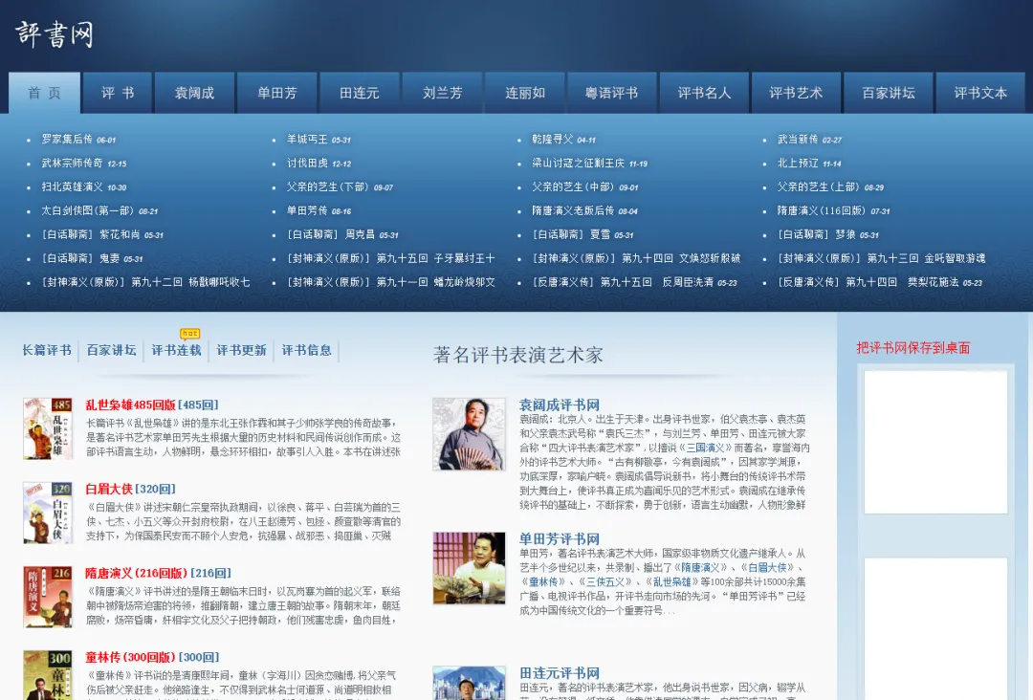This screenshot has width=1033, height=700.
Task: Open 反唐演义传 第九十五回 link
Action: pyautogui.click(x=623, y=282)
